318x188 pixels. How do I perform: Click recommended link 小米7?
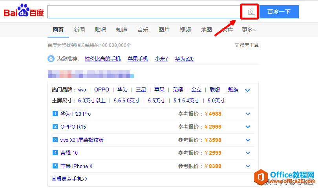coord(161,59)
